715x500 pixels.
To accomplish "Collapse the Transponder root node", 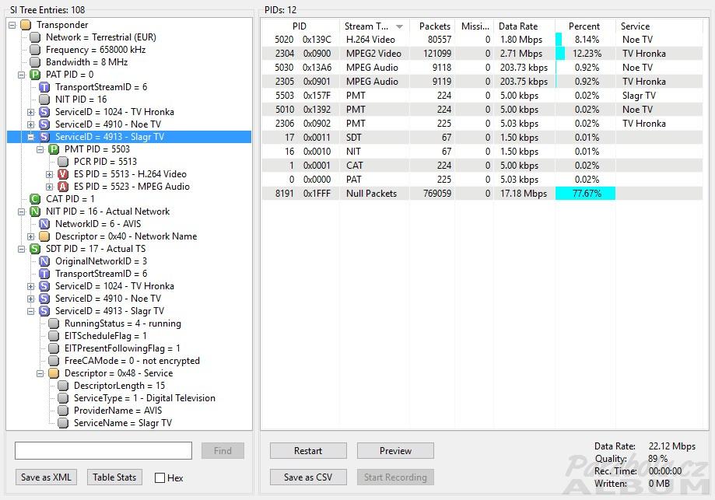I will (x=12, y=25).
